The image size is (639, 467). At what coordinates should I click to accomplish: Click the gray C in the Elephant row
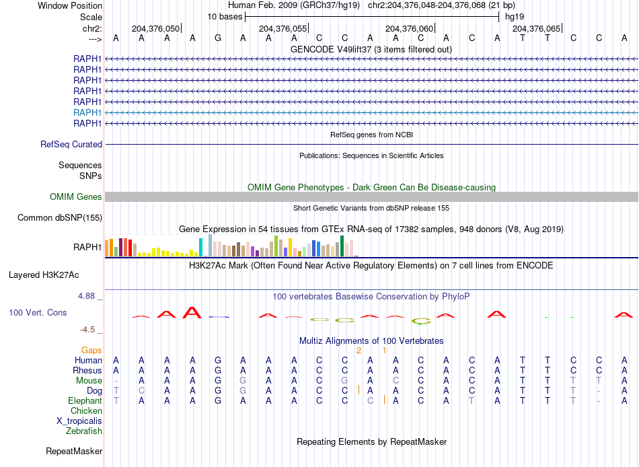point(370,401)
